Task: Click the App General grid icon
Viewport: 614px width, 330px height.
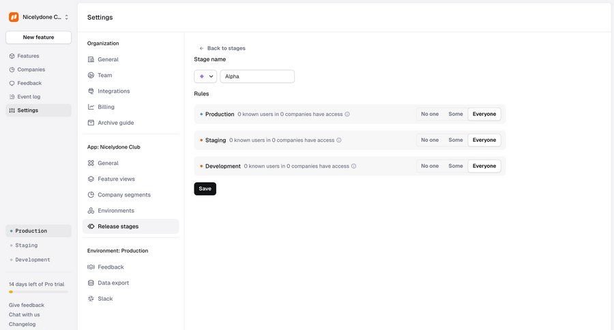Action: click(x=91, y=163)
